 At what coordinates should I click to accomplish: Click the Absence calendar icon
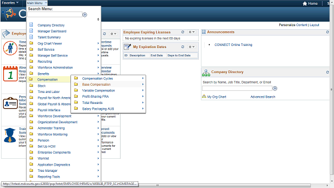tap(10, 74)
